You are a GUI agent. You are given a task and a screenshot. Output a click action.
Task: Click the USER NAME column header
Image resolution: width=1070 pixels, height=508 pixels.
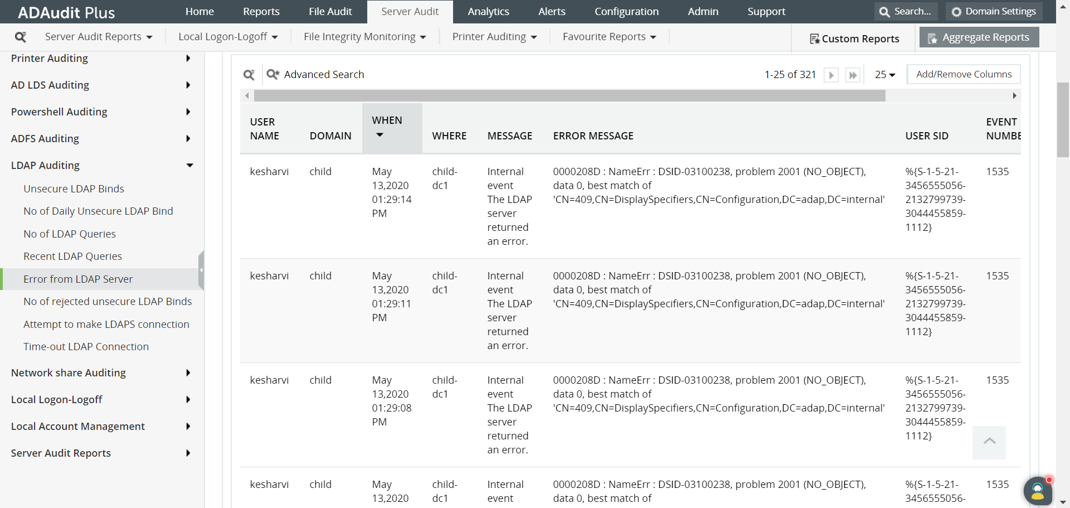265,129
